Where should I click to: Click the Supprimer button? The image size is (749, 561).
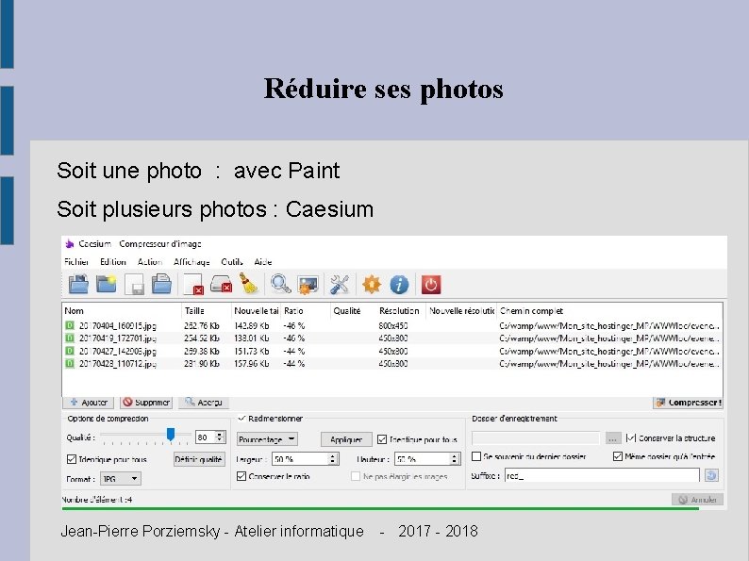[x=146, y=403]
